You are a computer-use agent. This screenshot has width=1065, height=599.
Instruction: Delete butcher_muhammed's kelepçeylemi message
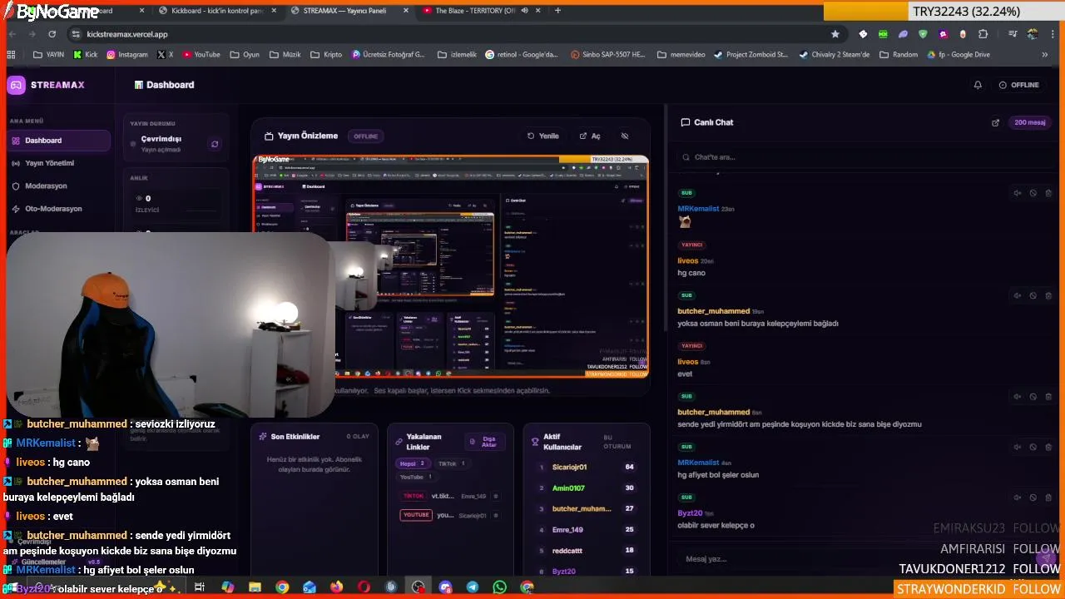point(1048,295)
